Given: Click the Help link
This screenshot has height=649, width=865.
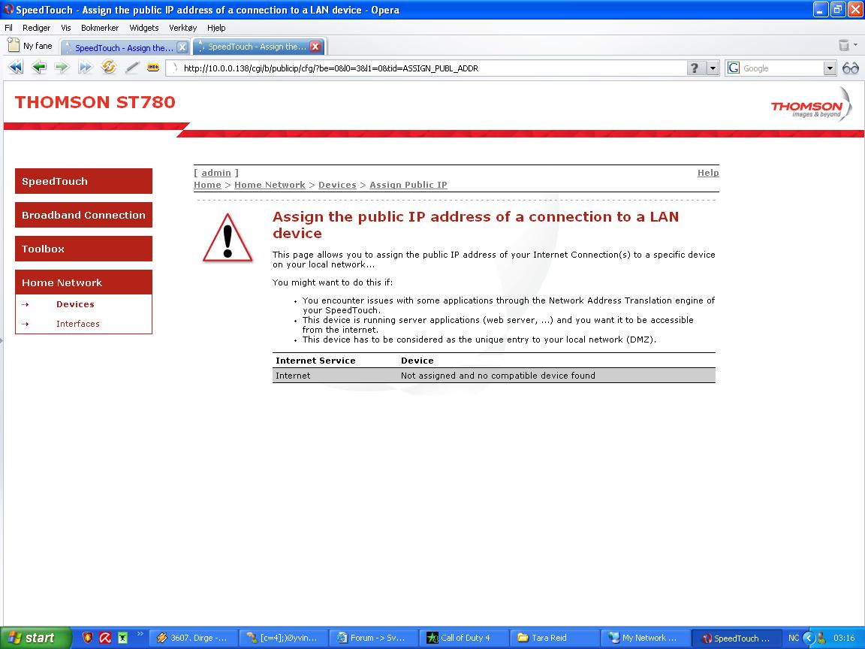Looking at the screenshot, I should (708, 173).
